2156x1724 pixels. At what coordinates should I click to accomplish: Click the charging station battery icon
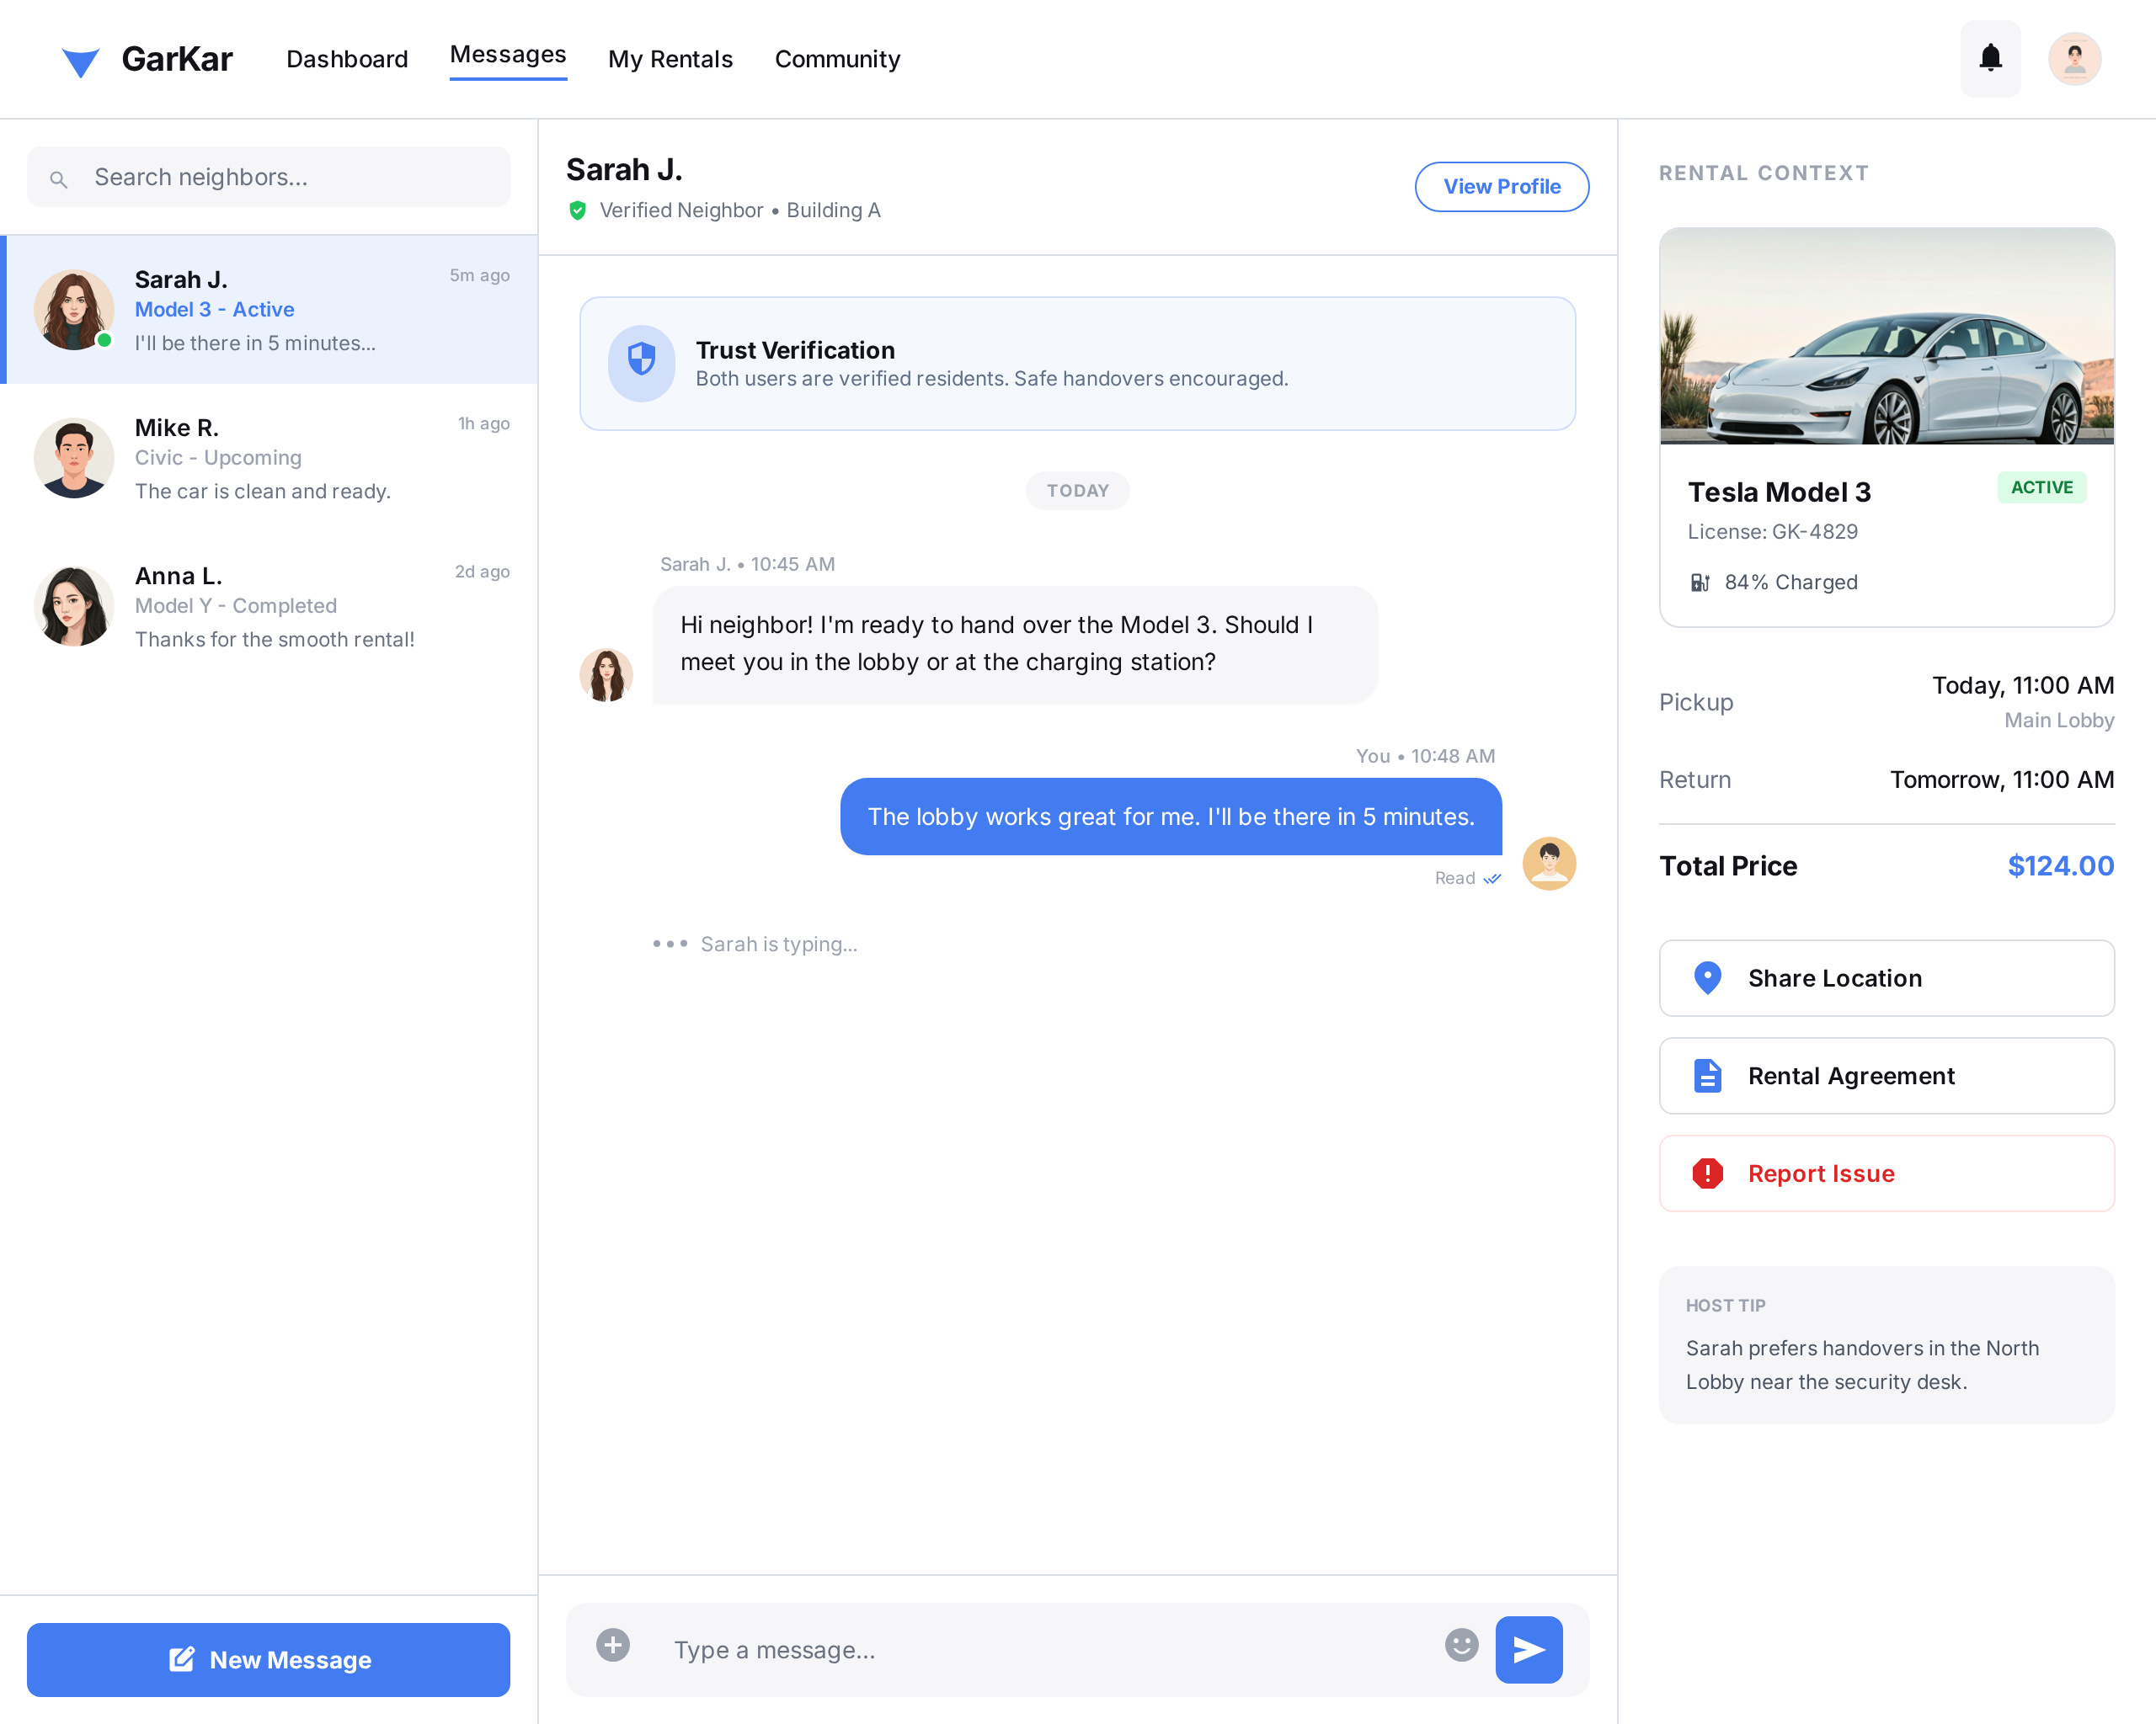click(1700, 583)
